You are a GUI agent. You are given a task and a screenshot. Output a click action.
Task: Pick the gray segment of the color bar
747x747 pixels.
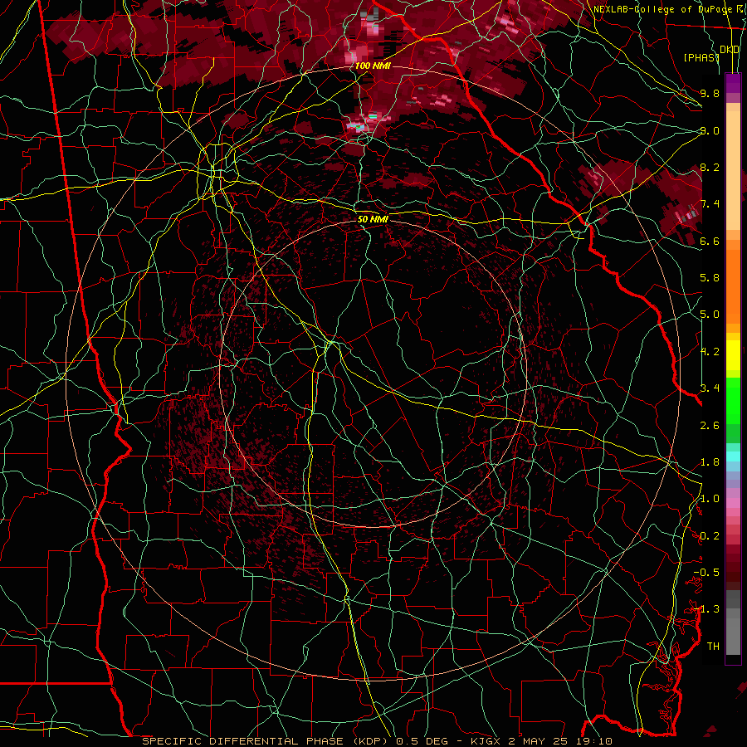point(733,624)
